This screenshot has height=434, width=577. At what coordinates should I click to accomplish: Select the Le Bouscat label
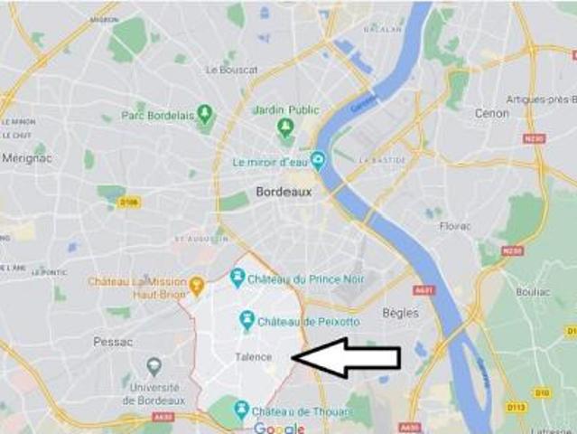(232, 70)
